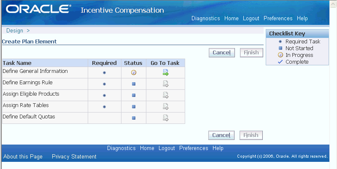This screenshot has width=337, height=169.
Task: Click Not Started status icon for Assign Rate Tables
Action: pyautogui.click(x=134, y=107)
